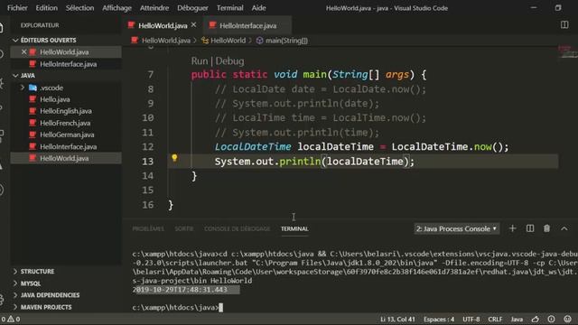Add a new terminal with the plus icon
This screenshot has height=325, width=578.
click(512, 228)
